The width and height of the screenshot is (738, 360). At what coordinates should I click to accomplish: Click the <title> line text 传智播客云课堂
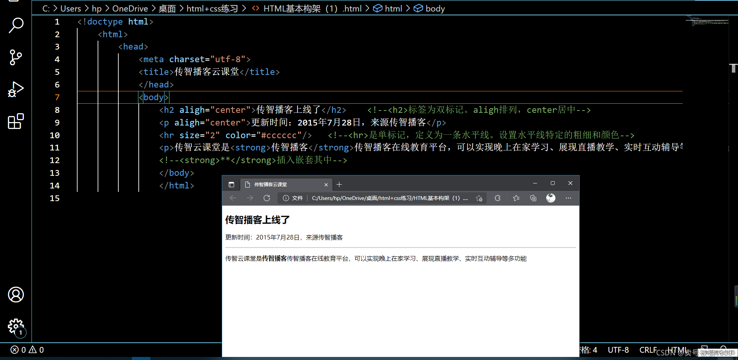click(x=207, y=72)
